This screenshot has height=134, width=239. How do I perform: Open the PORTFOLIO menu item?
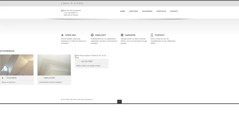pos(161,11)
